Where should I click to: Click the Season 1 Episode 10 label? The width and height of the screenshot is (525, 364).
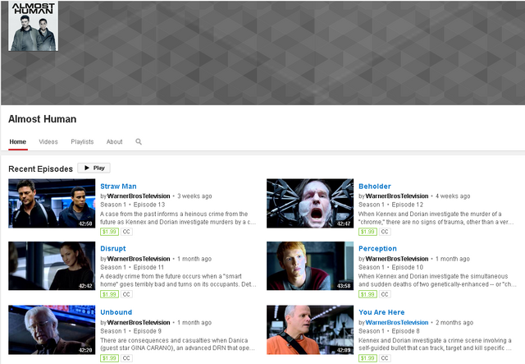[x=390, y=267]
